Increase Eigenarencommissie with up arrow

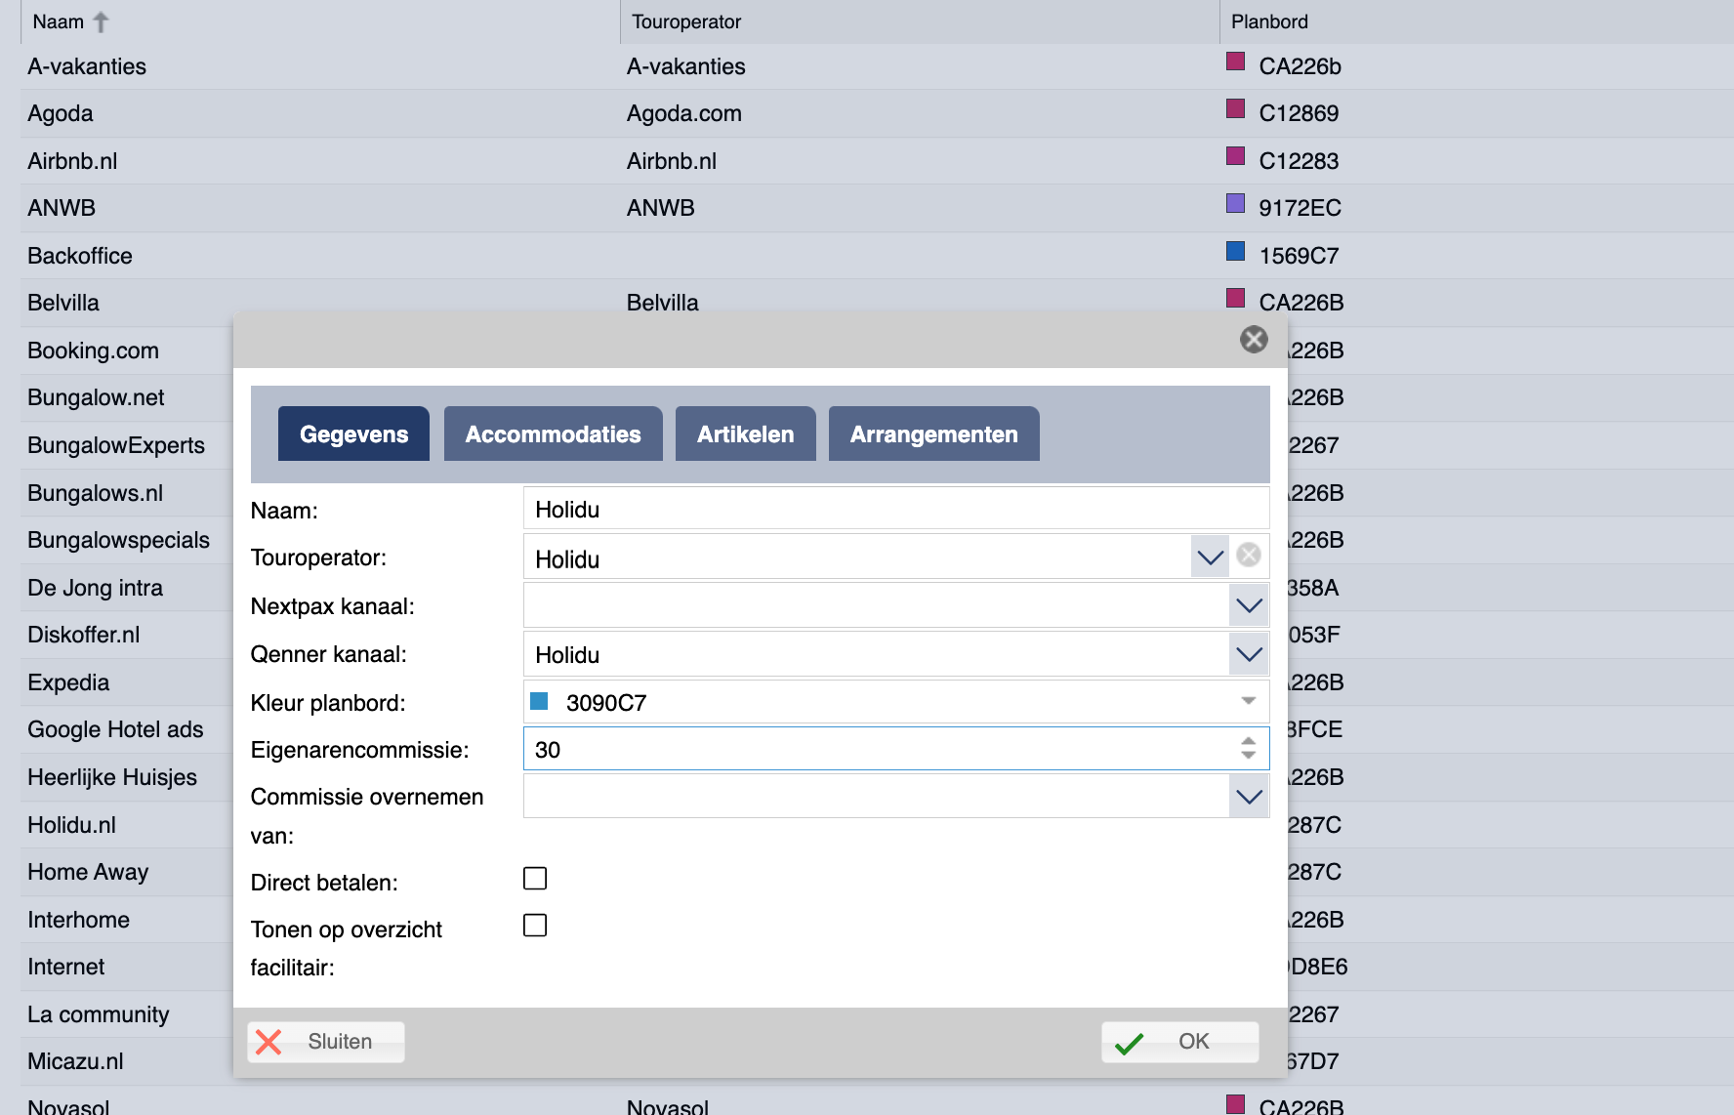(1249, 742)
